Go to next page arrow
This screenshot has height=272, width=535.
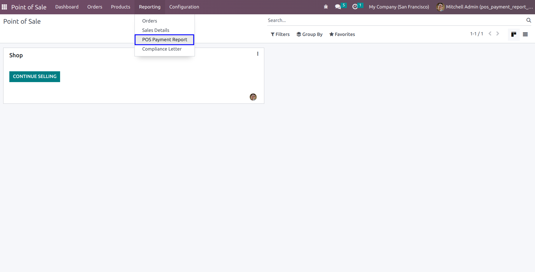click(x=498, y=34)
